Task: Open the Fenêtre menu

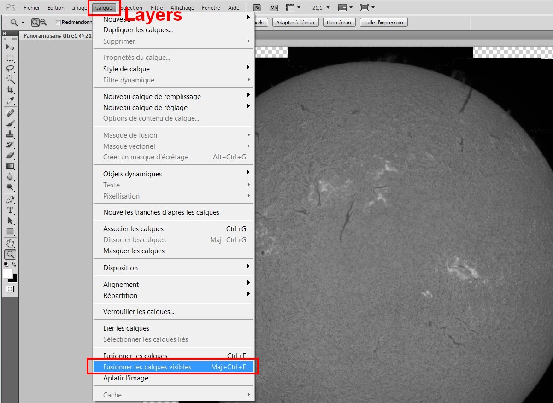Action: click(211, 8)
